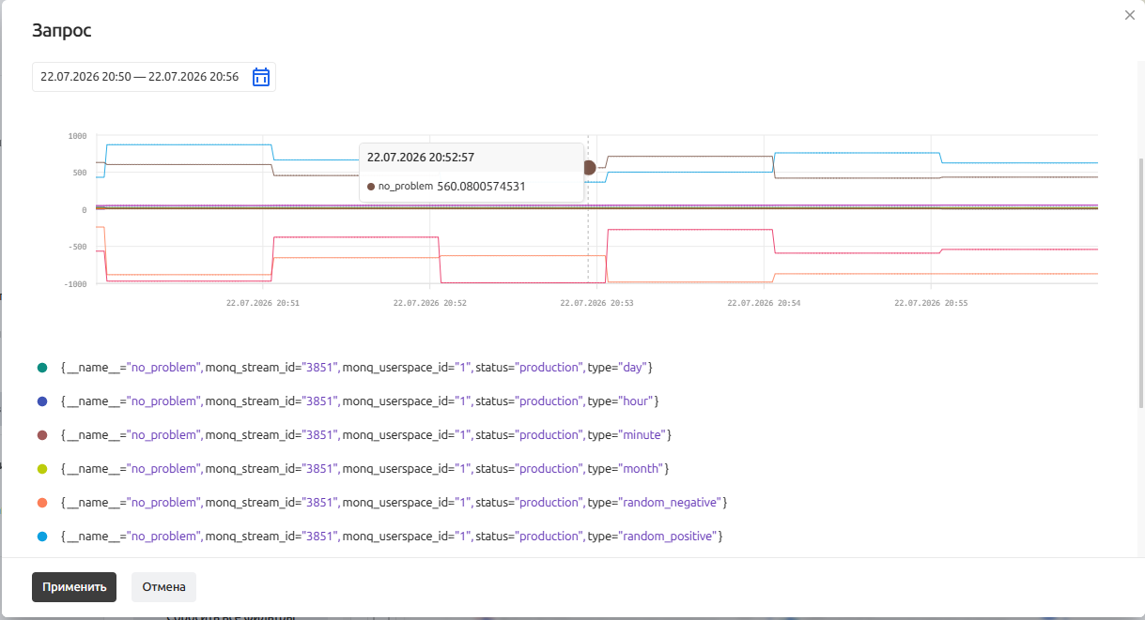The image size is (1145, 620).
Task: Click the Применить button
Action: tap(74, 587)
